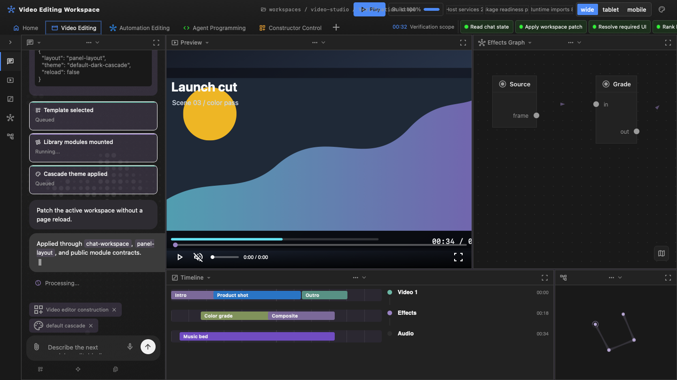677x380 pixels.
Task: Unmute the preview video audio
Action: pos(198,257)
